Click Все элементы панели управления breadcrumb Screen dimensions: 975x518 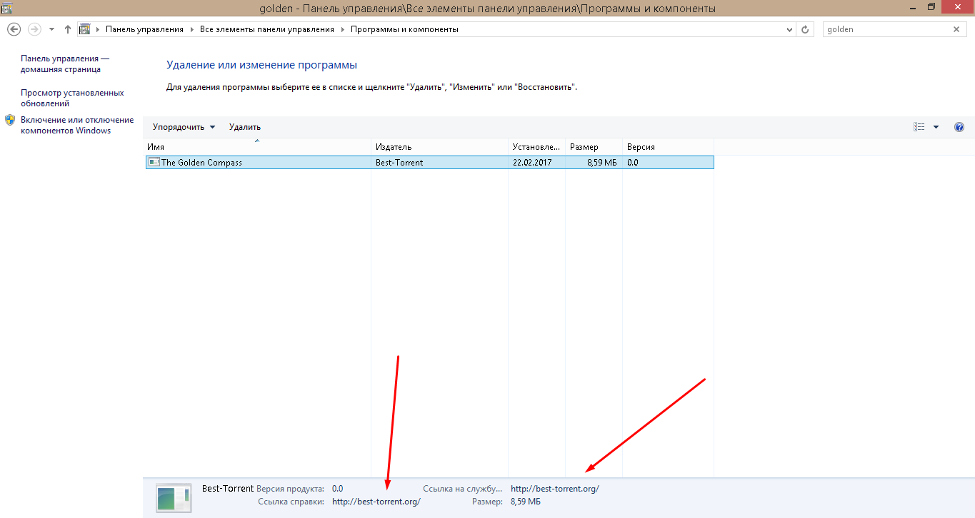click(266, 29)
